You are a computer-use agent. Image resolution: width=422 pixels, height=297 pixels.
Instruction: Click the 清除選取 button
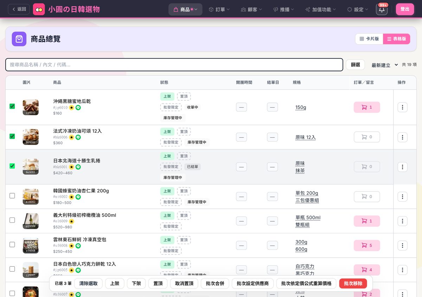88,283
